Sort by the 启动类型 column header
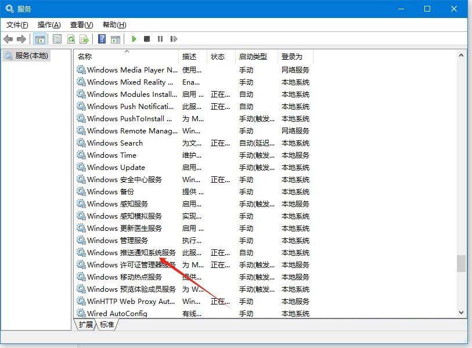Viewport: 472px width, 348px height. click(253, 56)
